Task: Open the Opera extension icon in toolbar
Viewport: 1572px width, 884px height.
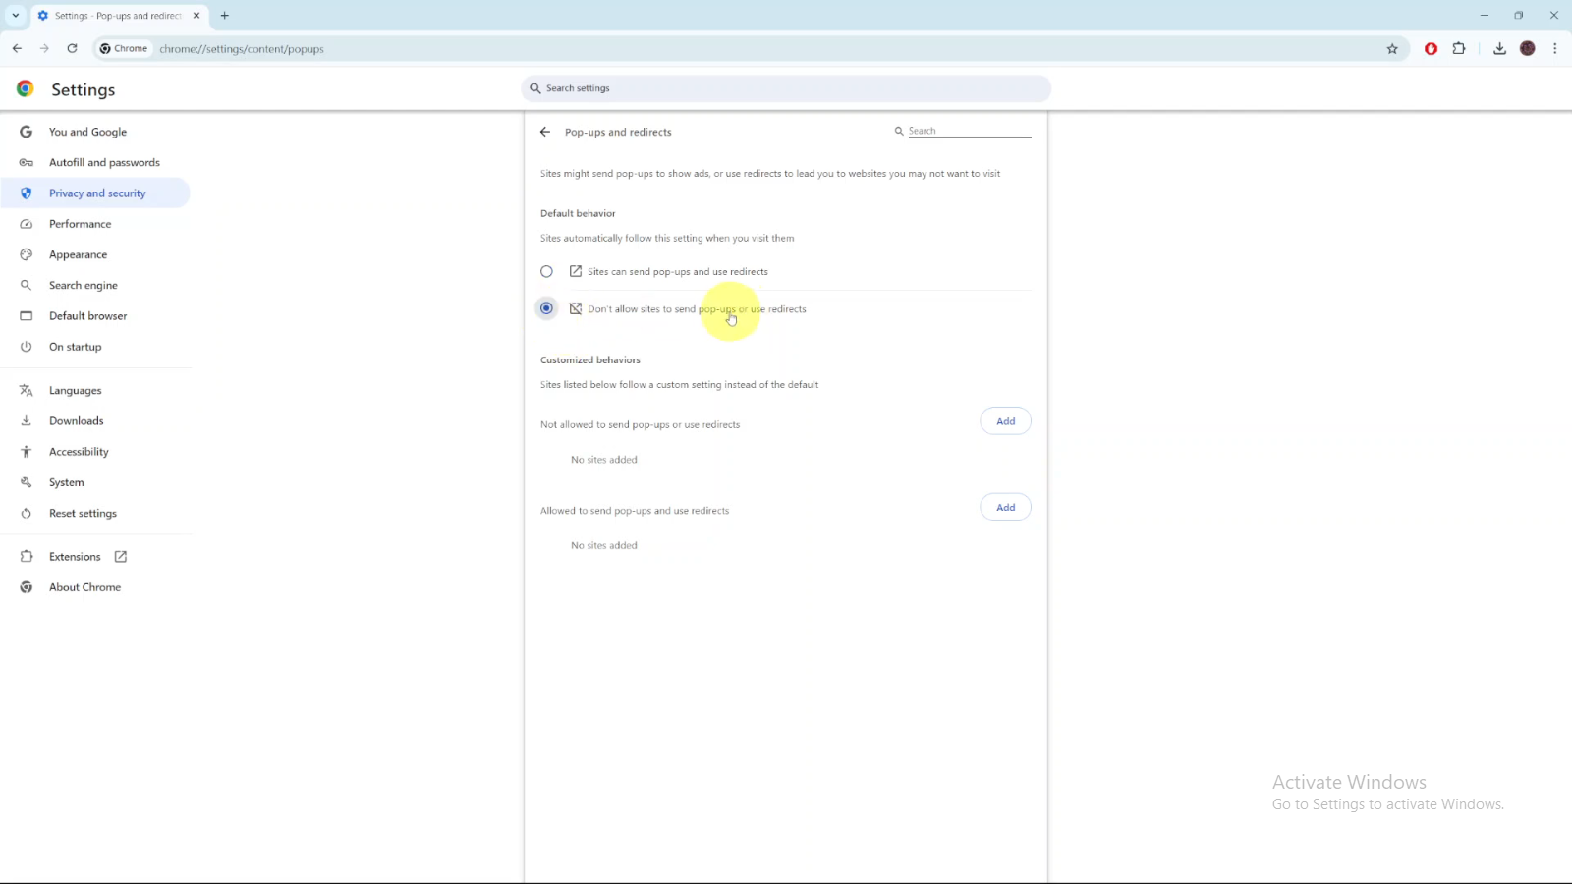Action: point(1431,49)
